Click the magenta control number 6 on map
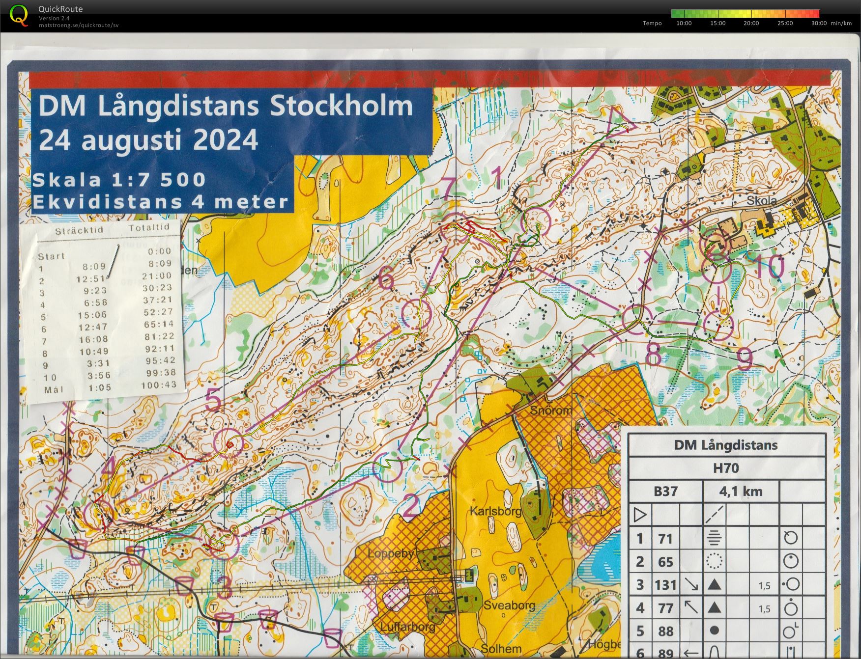Image resolution: width=861 pixels, height=659 pixels. [386, 279]
